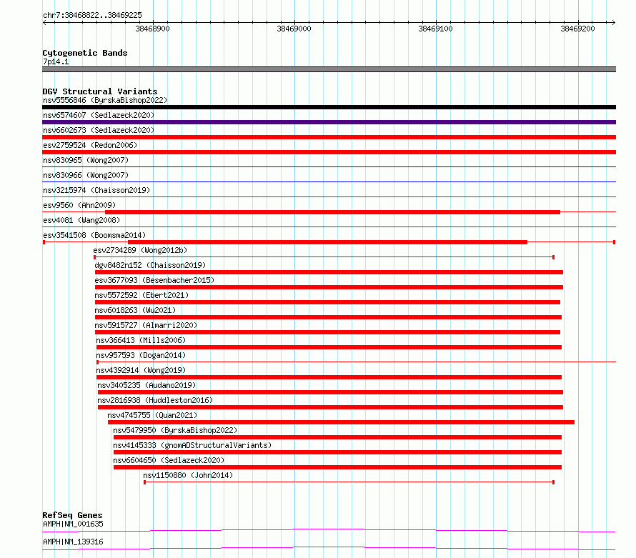Click nsv3405235 (Audano2019) label

click(x=146, y=385)
